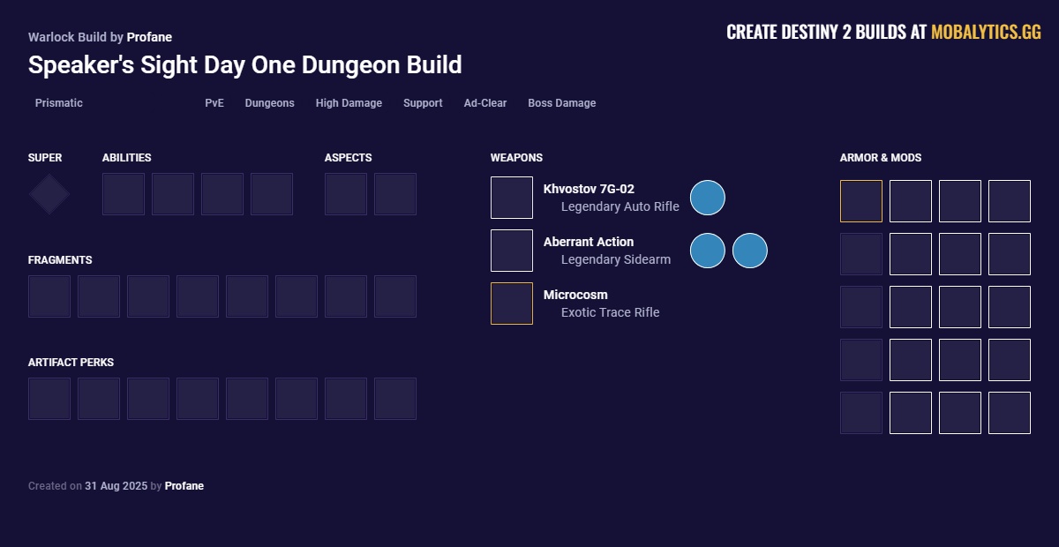The image size is (1059, 547).
Task: Select the first Aspects slot
Action: pyautogui.click(x=346, y=194)
